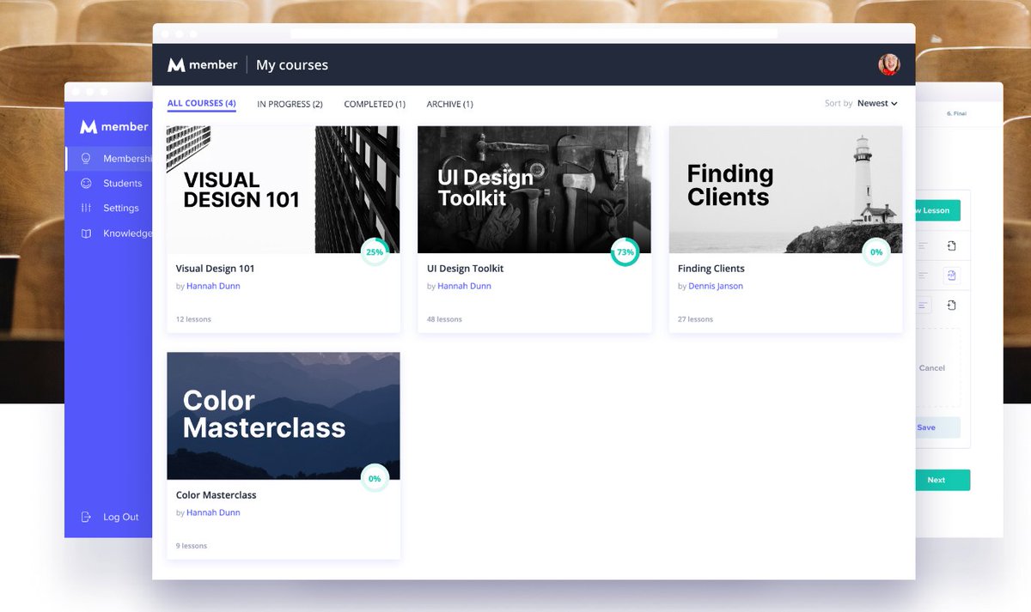
Task: Click the Log Out icon in sidebar
Action: click(x=86, y=517)
